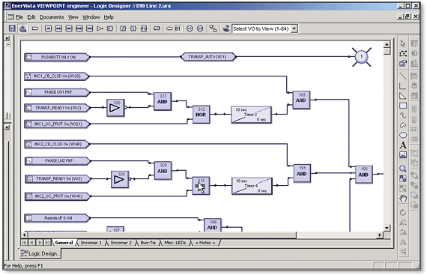
Task: Select the 188 AND gate
Action: pyautogui.click(x=364, y=175)
